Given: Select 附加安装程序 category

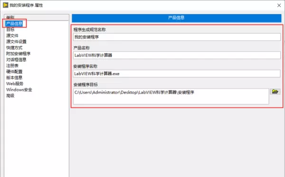Looking at the screenshot, I should 18,54.
